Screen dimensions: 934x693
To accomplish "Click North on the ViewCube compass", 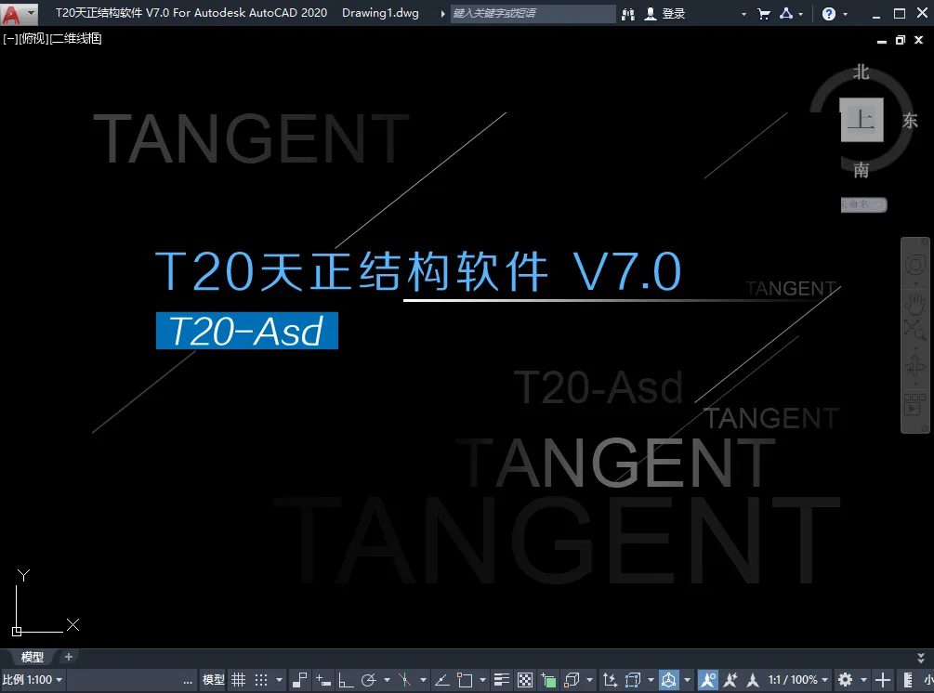I will click(861, 72).
